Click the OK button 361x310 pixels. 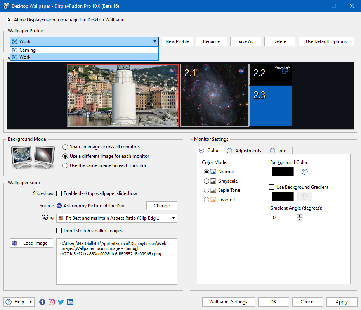tap(274, 302)
